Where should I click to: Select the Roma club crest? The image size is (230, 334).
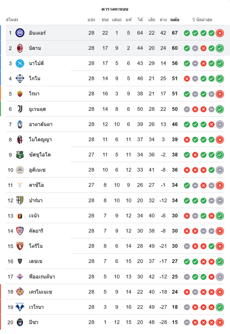[x=20, y=94]
